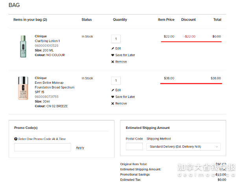Select the $22.00 item price
This screenshot has height=182, width=236.
[169, 37]
